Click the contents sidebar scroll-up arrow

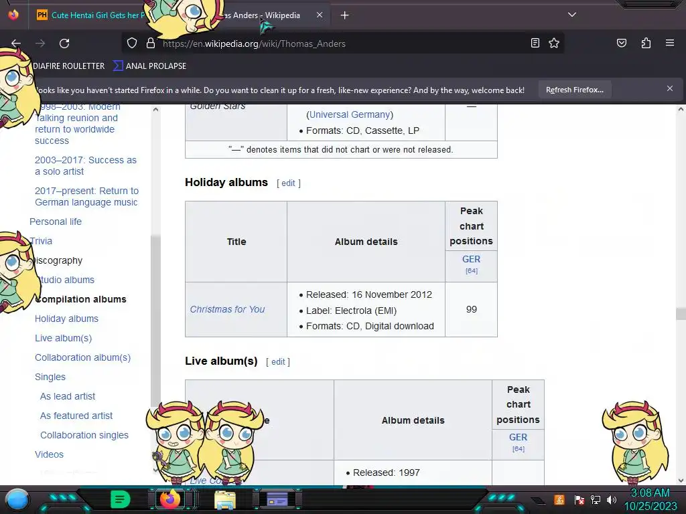pyautogui.click(x=155, y=110)
